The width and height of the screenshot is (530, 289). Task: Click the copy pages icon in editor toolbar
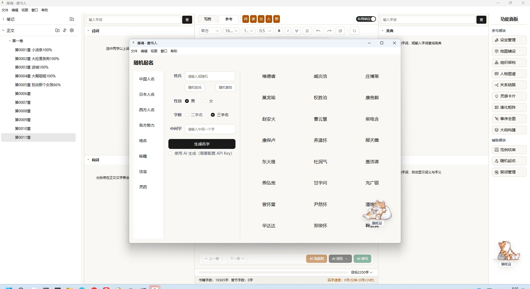click(340, 31)
